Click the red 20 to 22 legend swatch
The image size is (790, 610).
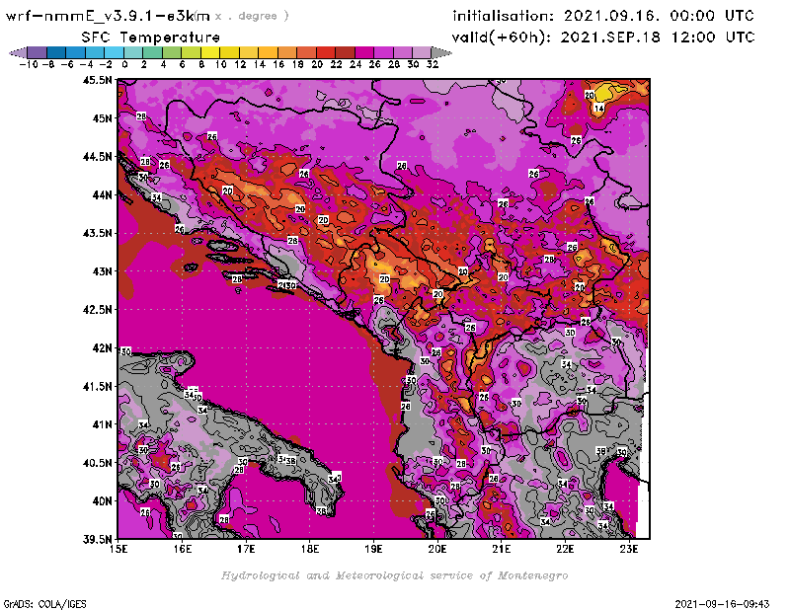pyautogui.click(x=326, y=52)
